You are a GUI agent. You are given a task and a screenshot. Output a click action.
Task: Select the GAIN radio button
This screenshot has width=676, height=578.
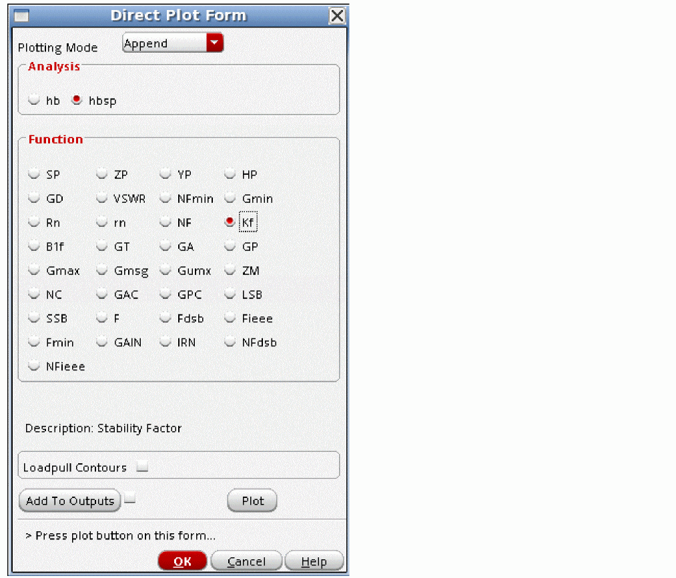point(101,342)
